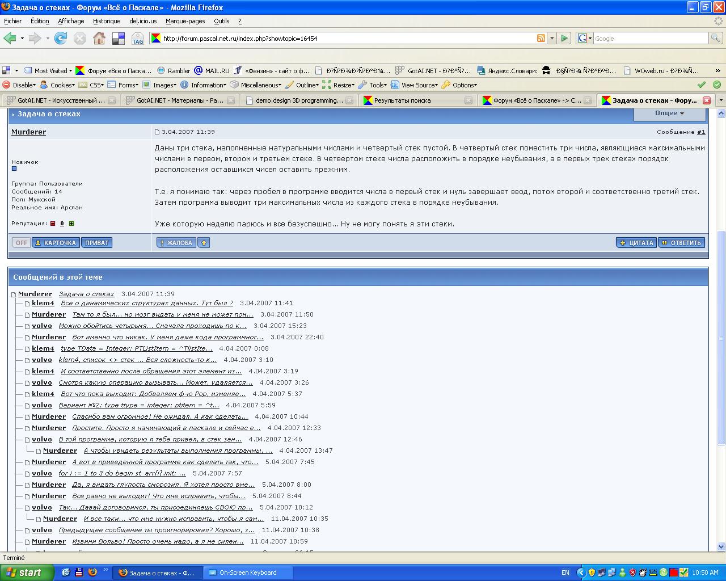Click the Google search input field

click(x=650, y=38)
